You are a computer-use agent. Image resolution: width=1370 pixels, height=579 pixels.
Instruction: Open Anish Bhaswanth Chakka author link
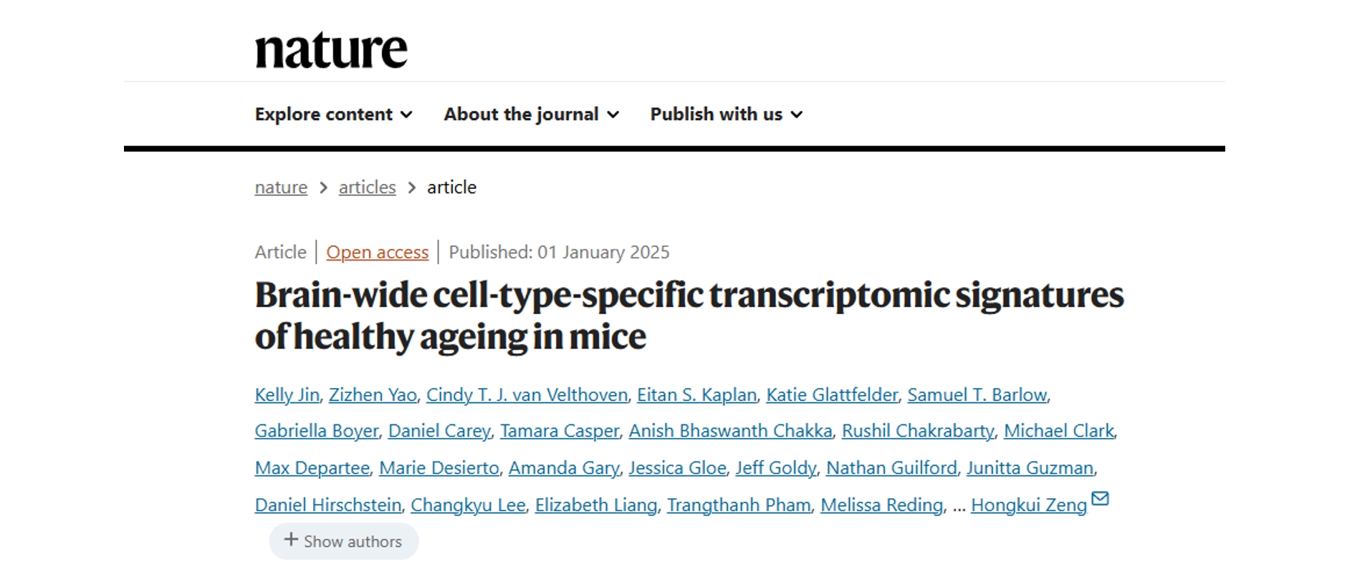(x=731, y=431)
